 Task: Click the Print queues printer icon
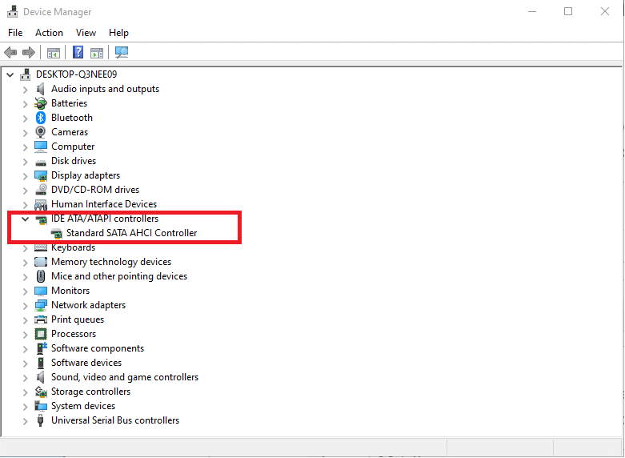click(x=41, y=319)
